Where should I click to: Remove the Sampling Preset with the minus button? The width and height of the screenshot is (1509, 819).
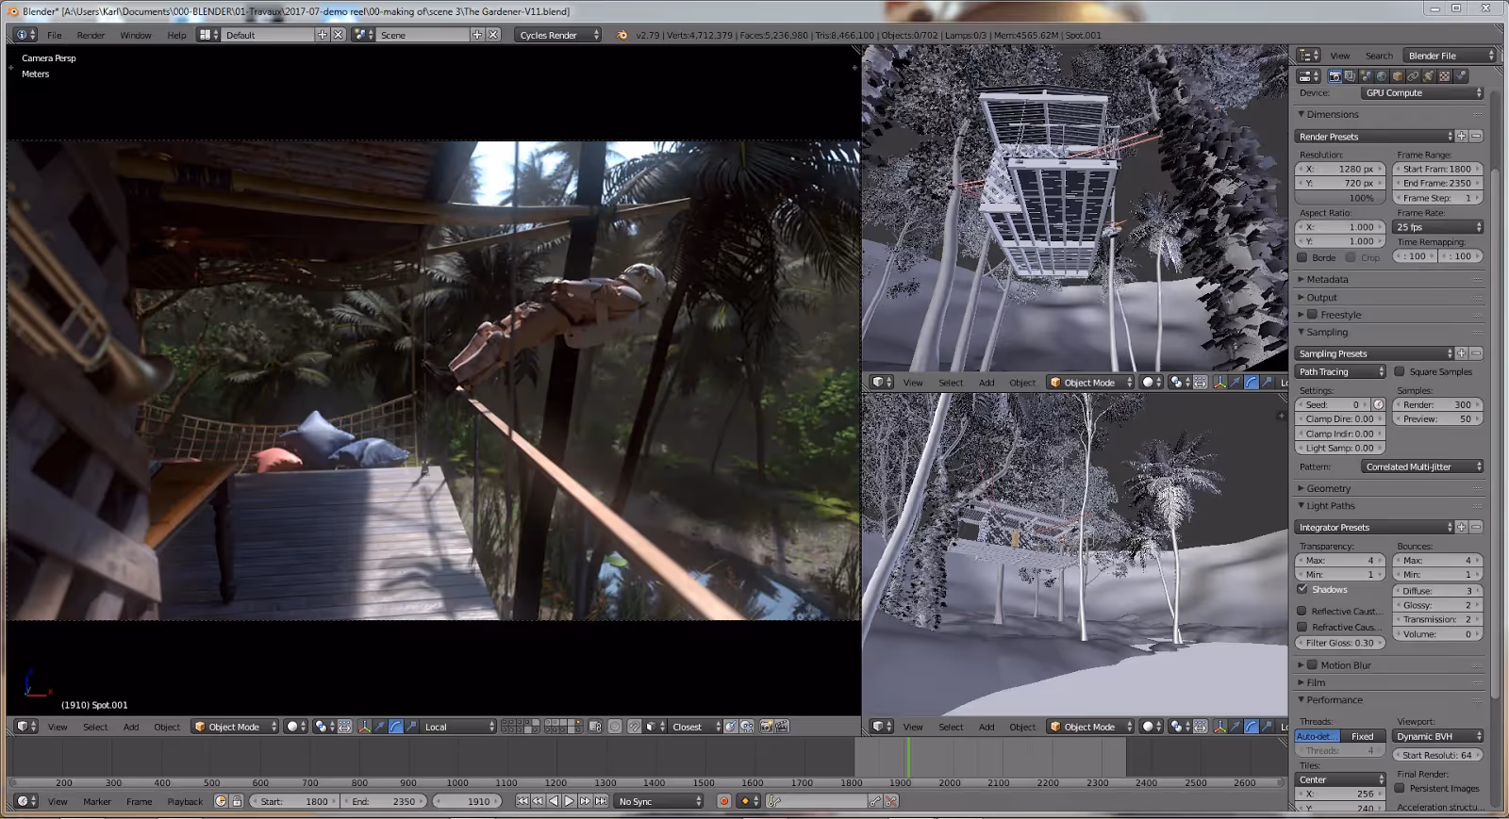(1476, 353)
